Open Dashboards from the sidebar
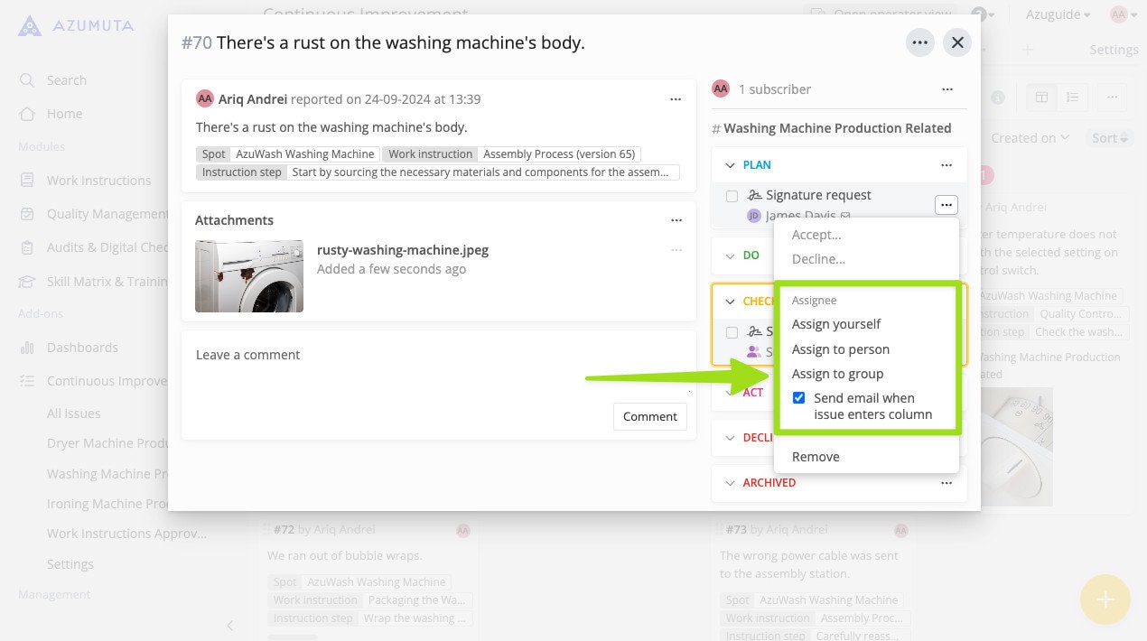Viewport: 1147px width, 641px height. coord(81,347)
